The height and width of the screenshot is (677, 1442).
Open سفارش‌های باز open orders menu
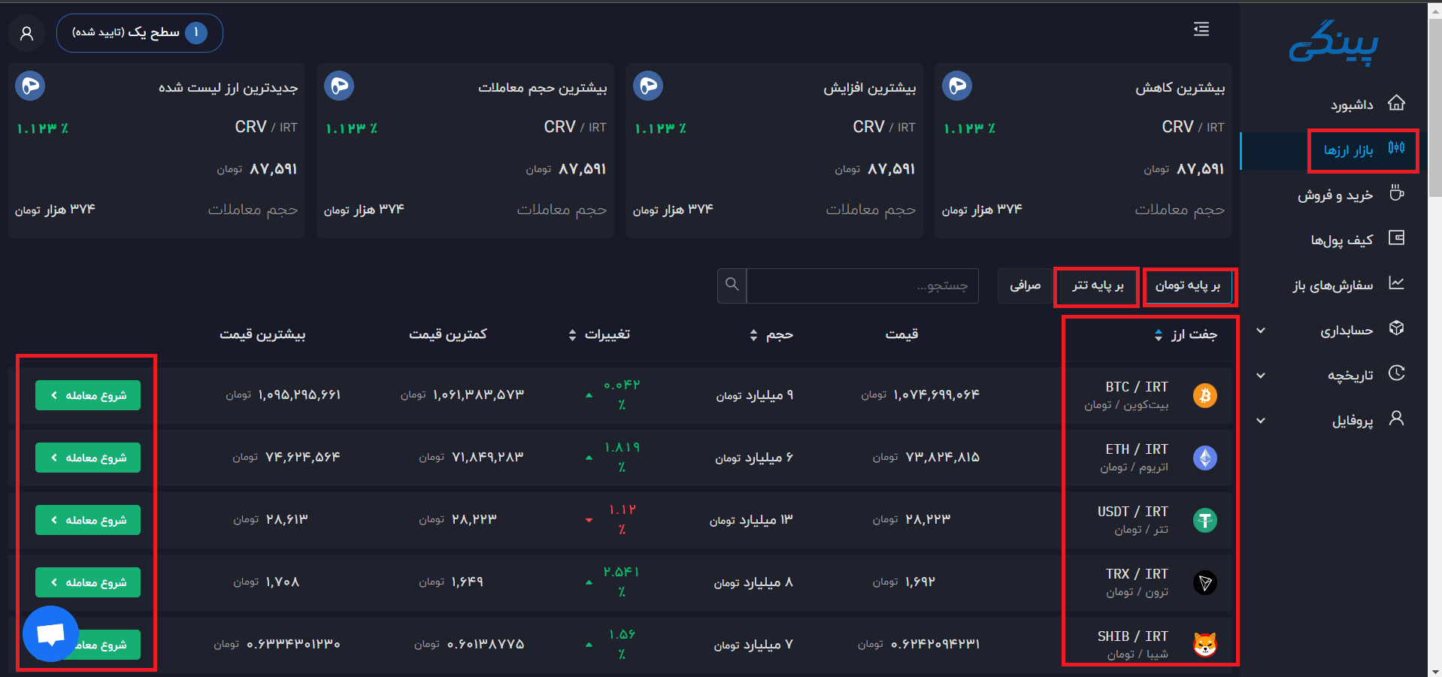click(x=1333, y=286)
